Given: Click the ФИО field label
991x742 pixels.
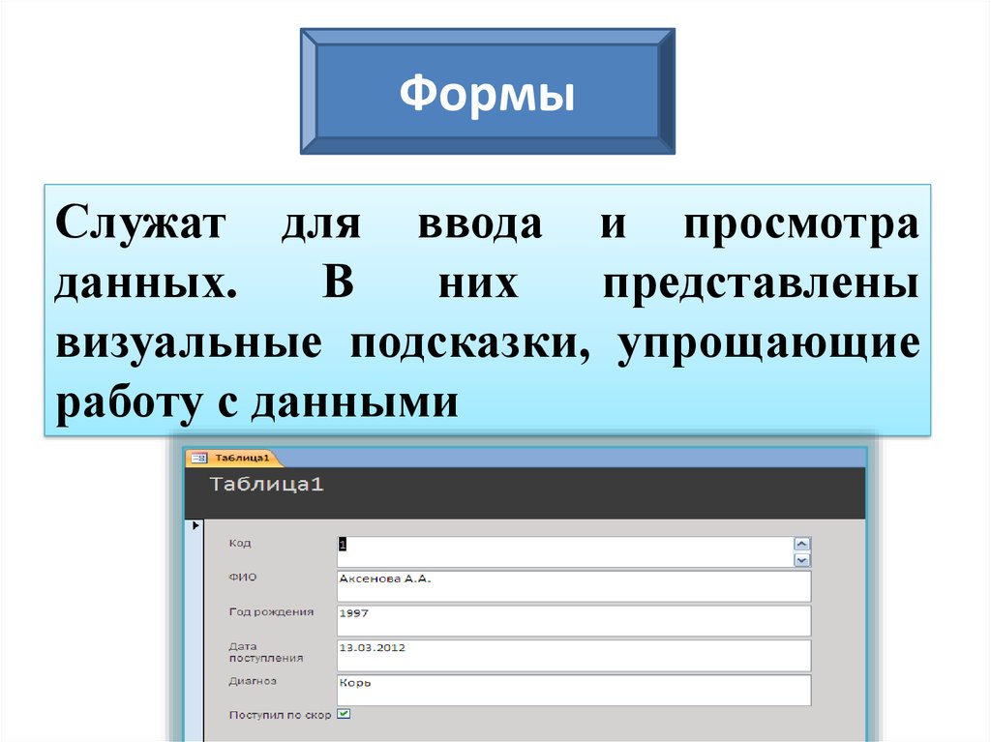Looking at the screenshot, I should [x=243, y=577].
